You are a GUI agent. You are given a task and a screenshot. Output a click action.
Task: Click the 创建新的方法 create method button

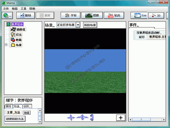point(15,119)
